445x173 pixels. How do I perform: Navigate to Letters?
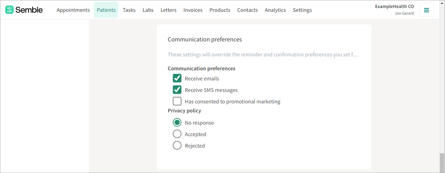(x=169, y=10)
